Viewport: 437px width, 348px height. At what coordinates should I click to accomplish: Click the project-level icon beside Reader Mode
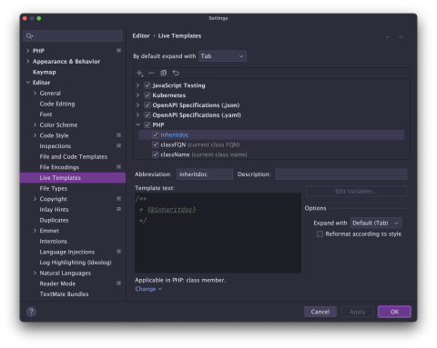pos(118,283)
